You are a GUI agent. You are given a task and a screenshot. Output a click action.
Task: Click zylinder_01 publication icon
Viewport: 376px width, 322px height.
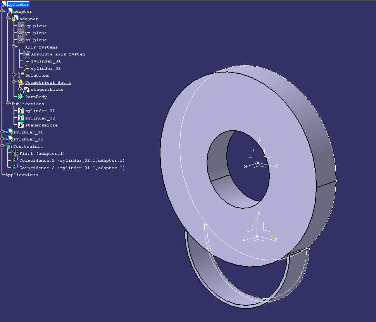coord(21,111)
